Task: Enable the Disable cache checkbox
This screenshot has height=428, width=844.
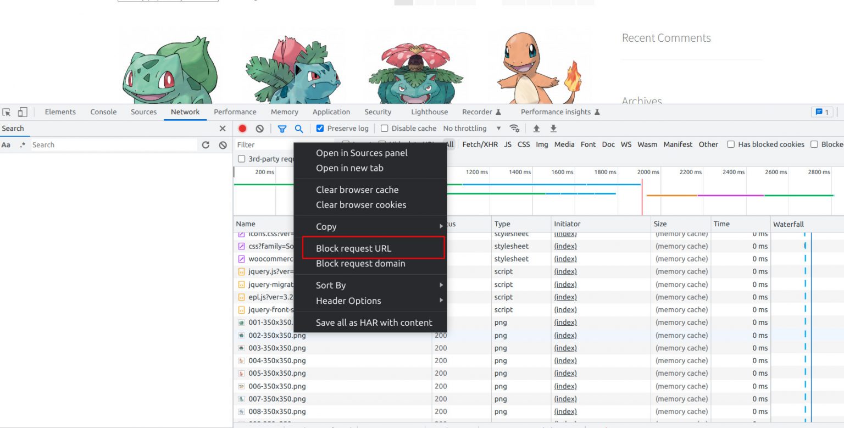Action: pos(385,129)
